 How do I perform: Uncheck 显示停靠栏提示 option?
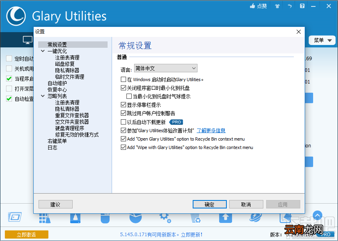point(123,105)
